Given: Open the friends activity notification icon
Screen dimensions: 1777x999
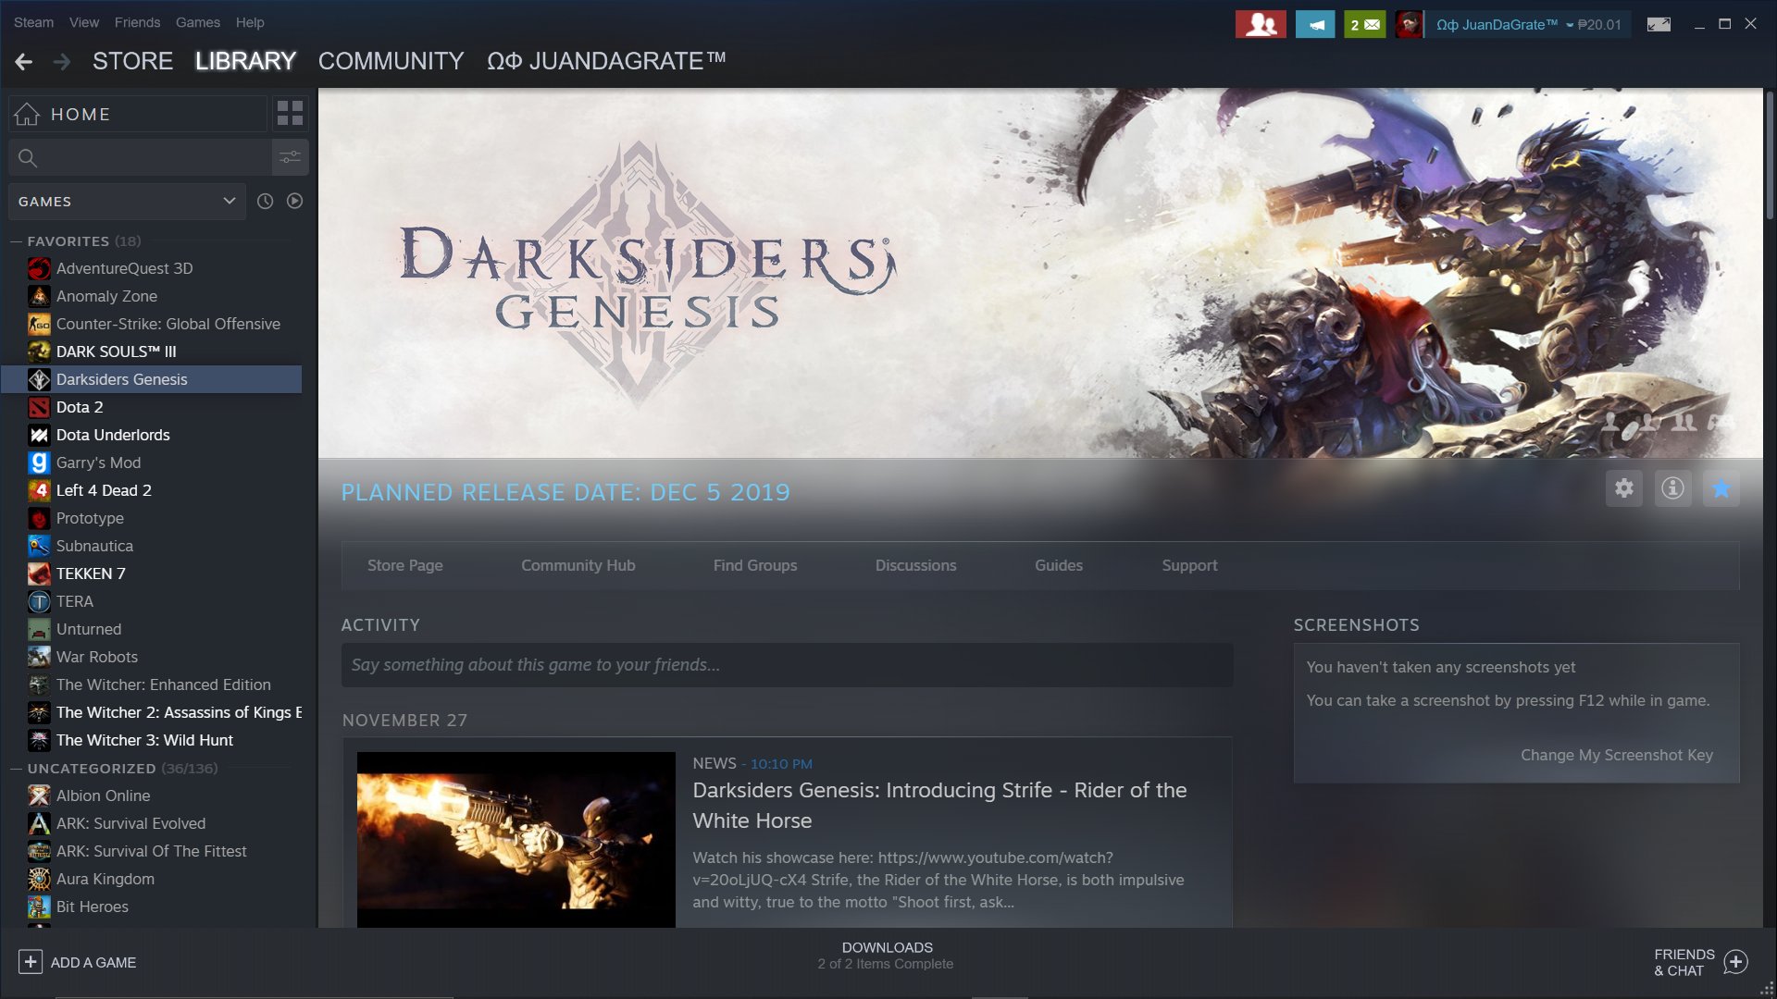Looking at the screenshot, I should [x=1260, y=24].
